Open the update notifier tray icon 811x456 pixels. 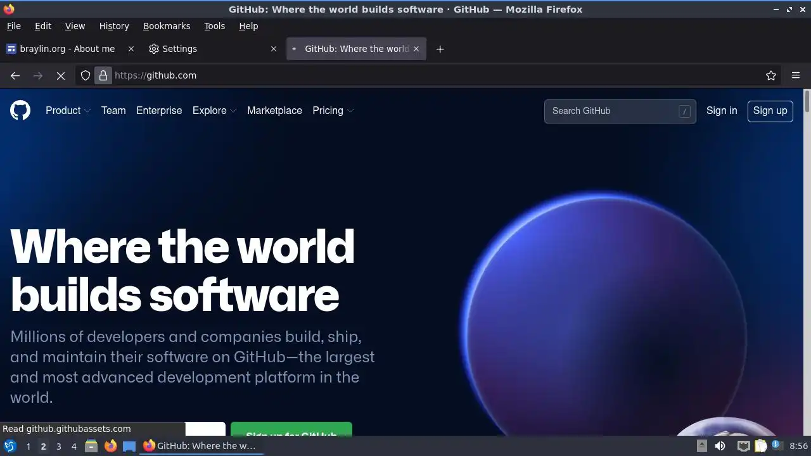click(776, 445)
